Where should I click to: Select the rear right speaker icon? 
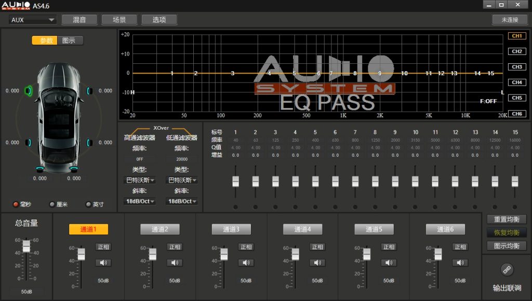point(89,142)
